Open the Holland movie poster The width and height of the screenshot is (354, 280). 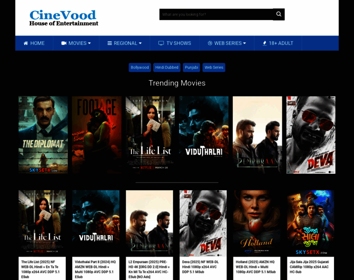point(257,224)
